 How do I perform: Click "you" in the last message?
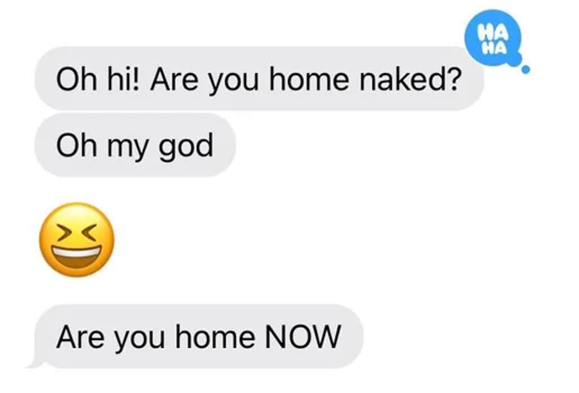(139, 340)
